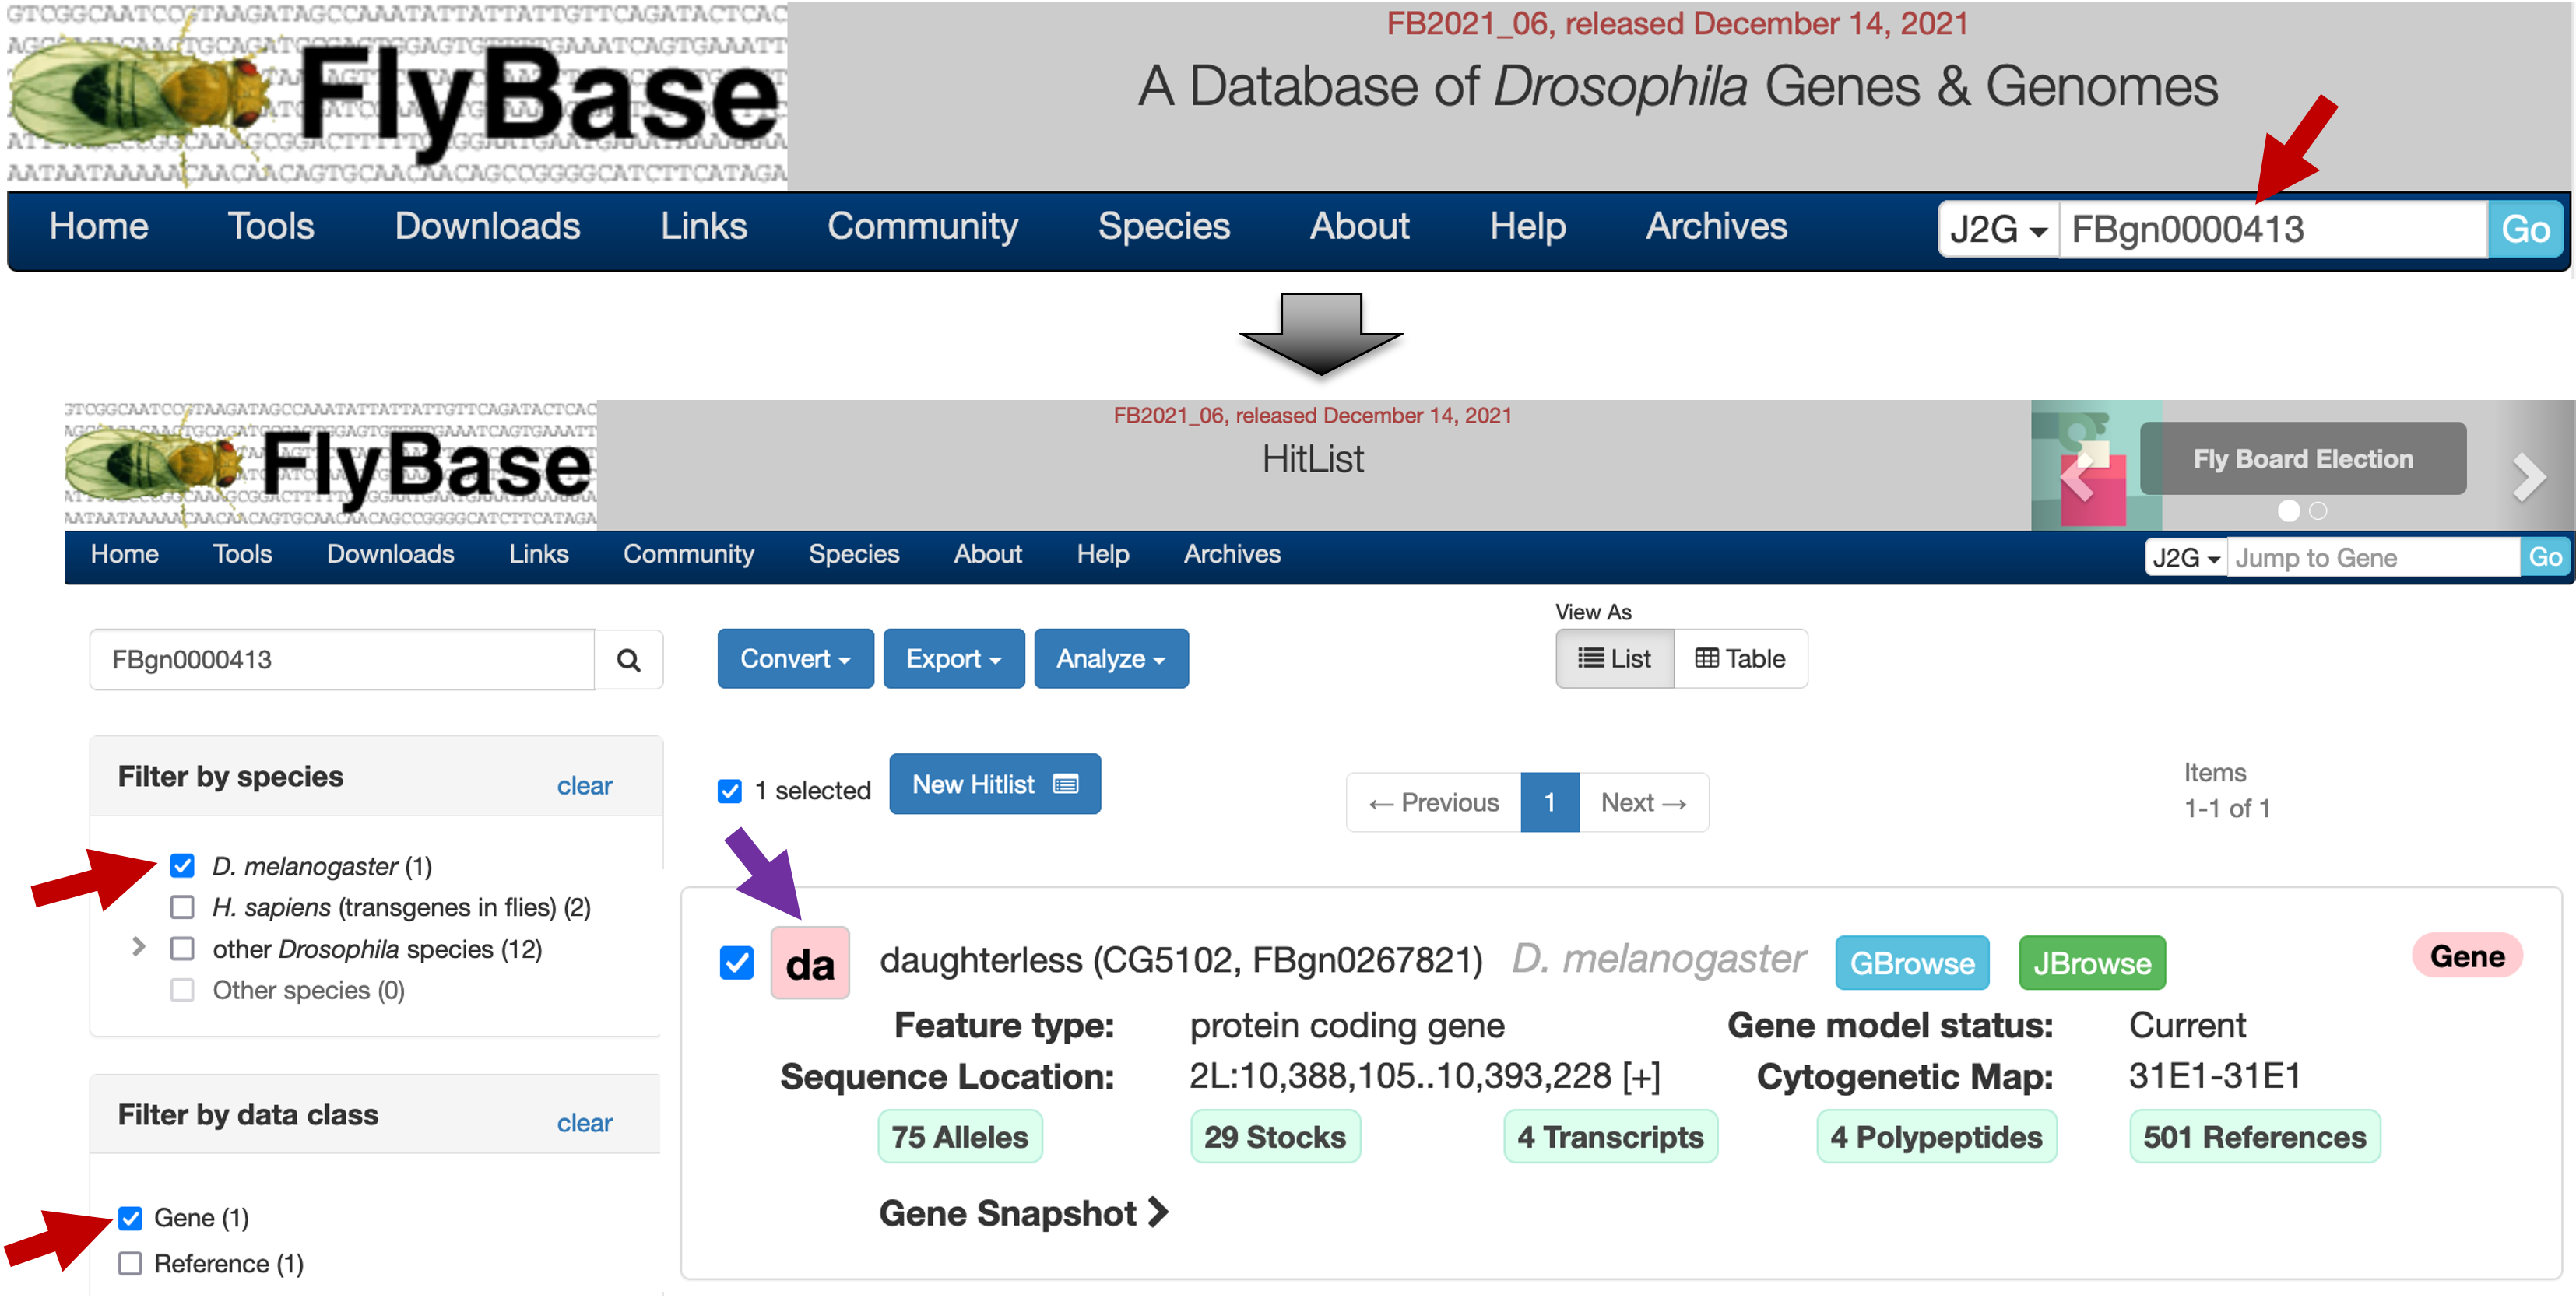Image resolution: width=2576 pixels, height=1298 pixels.
Task: Click the next-slide chevron on the banner
Action: click(2529, 476)
